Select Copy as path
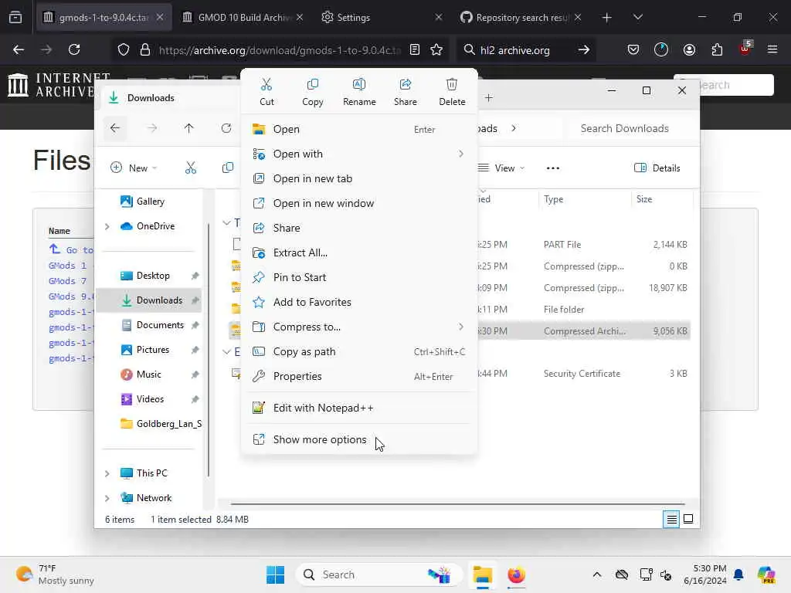 point(358,351)
